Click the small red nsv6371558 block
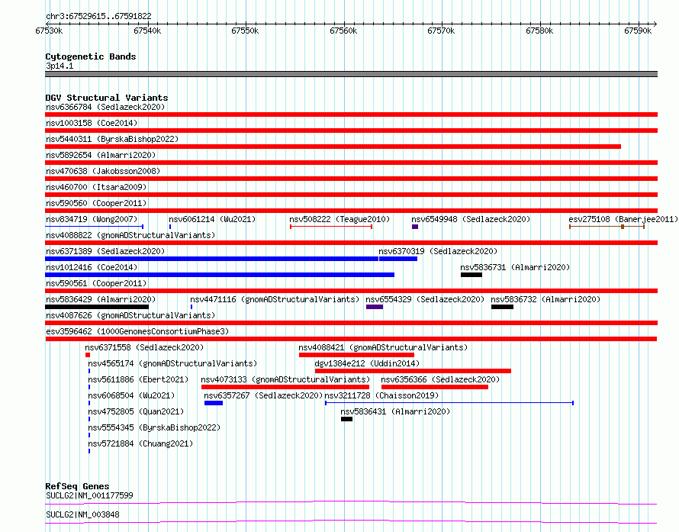Screen dimensions: 679x532 (88, 355)
